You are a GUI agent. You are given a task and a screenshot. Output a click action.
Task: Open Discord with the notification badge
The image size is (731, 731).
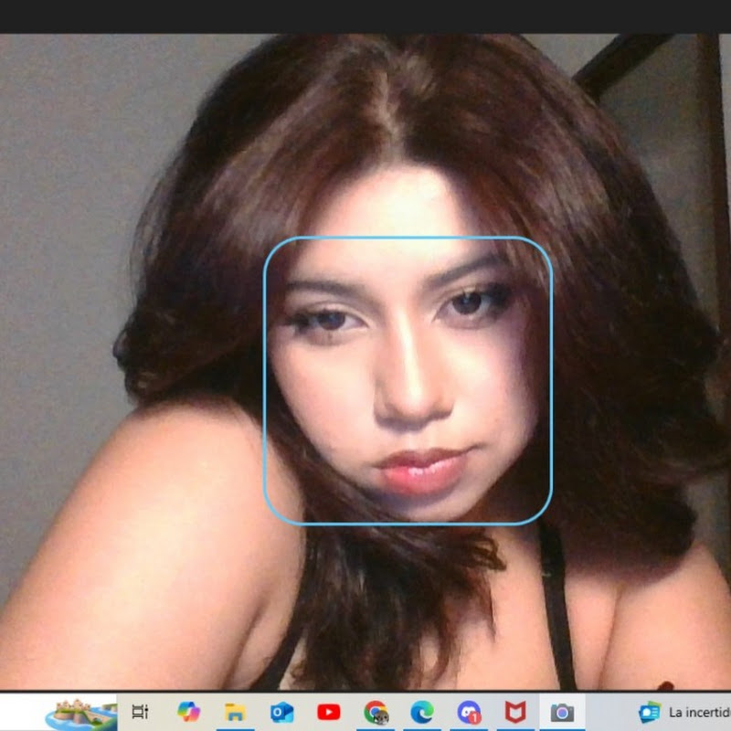click(x=469, y=712)
